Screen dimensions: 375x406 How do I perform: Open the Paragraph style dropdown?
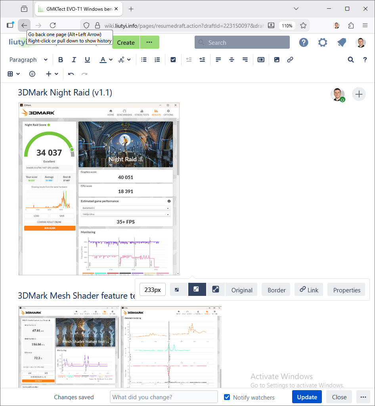pyautogui.click(x=29, y=60)
